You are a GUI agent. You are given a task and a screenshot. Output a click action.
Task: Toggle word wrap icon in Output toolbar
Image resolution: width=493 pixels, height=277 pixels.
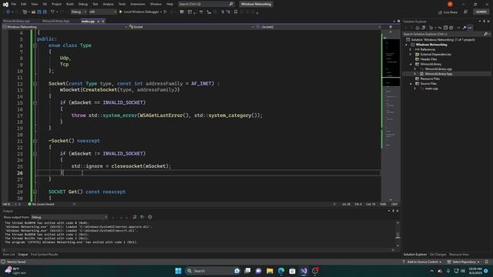[143, 217]
